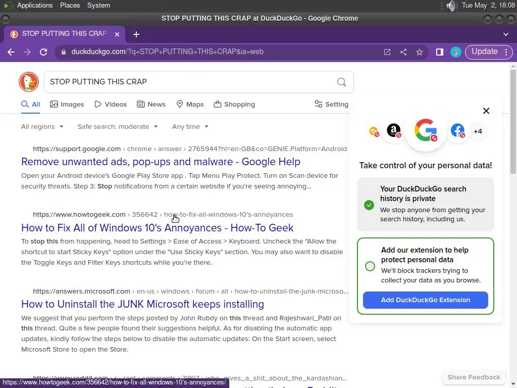Click 'Your DuckDuckGo search history is private' text
517x388 pixels.
(x=423, y=193)
